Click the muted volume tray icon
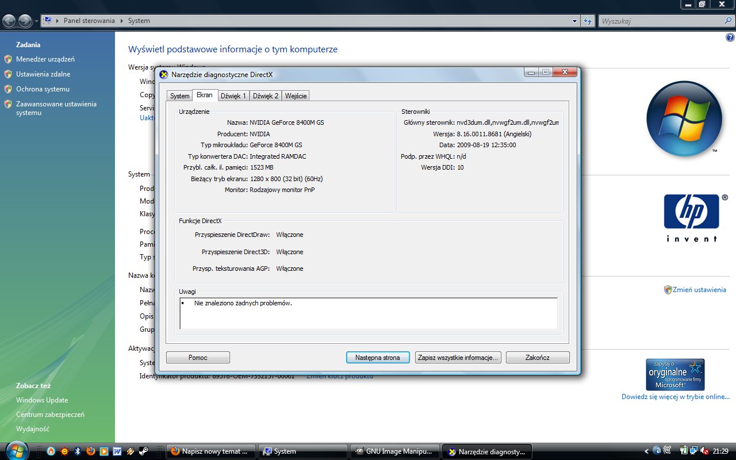This screenshot has height=460, width=736. (704, 451)
